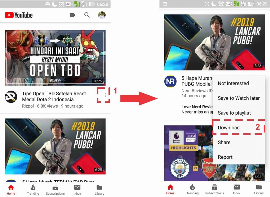Choose Not interested in popup menu
Viewport: 270px width, 197px height.
tap(239, 83)
